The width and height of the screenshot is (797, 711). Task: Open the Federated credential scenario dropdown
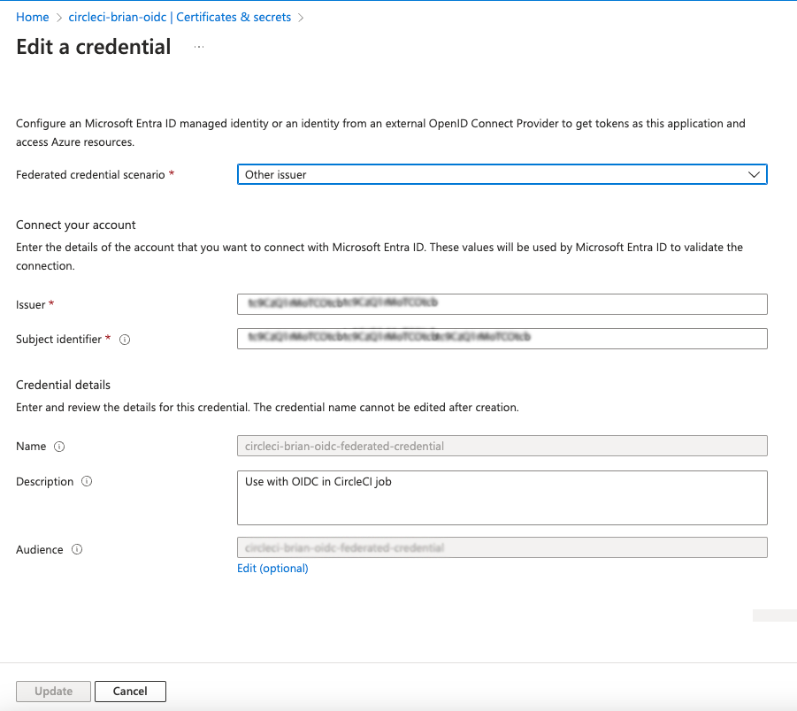click(x=502, y=174)
